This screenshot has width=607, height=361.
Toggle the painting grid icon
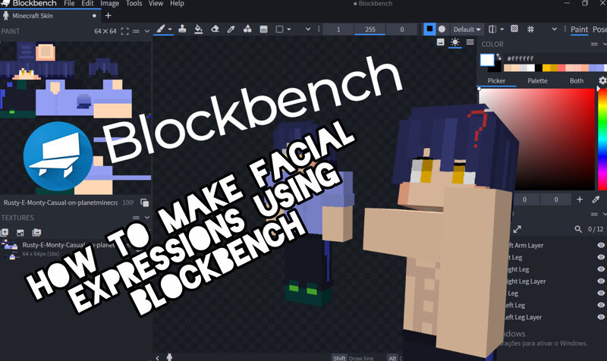530,29
